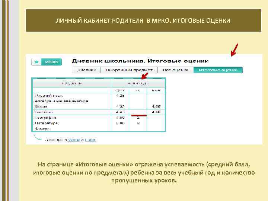The width and height of the screenshot is (268, 201).
Task: Select the Литература subject row
Action: [99, 123]
